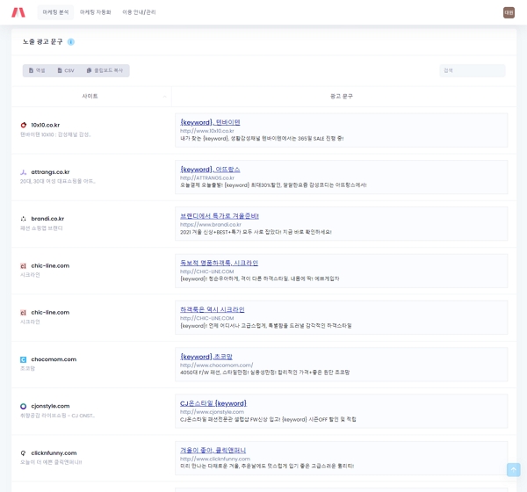Select the chocomom.com site name
This screenshot has width=527, height=492.
[x=54, y=359]
